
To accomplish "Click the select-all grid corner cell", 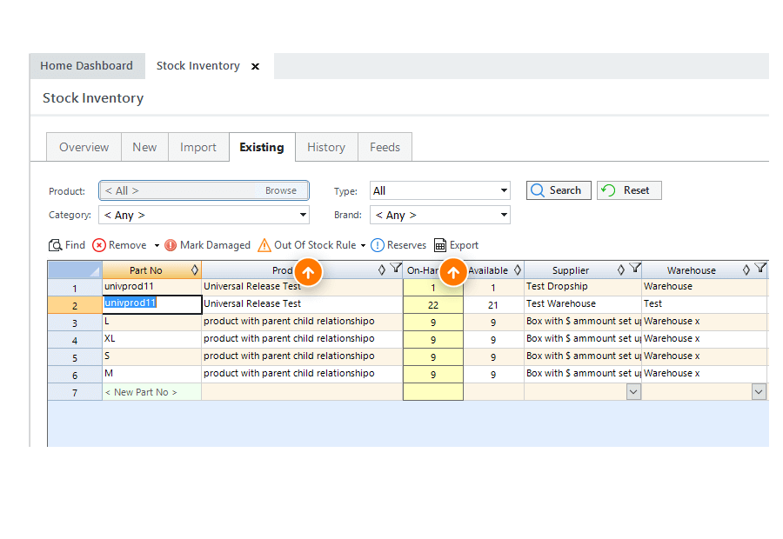I will [75, 270].
